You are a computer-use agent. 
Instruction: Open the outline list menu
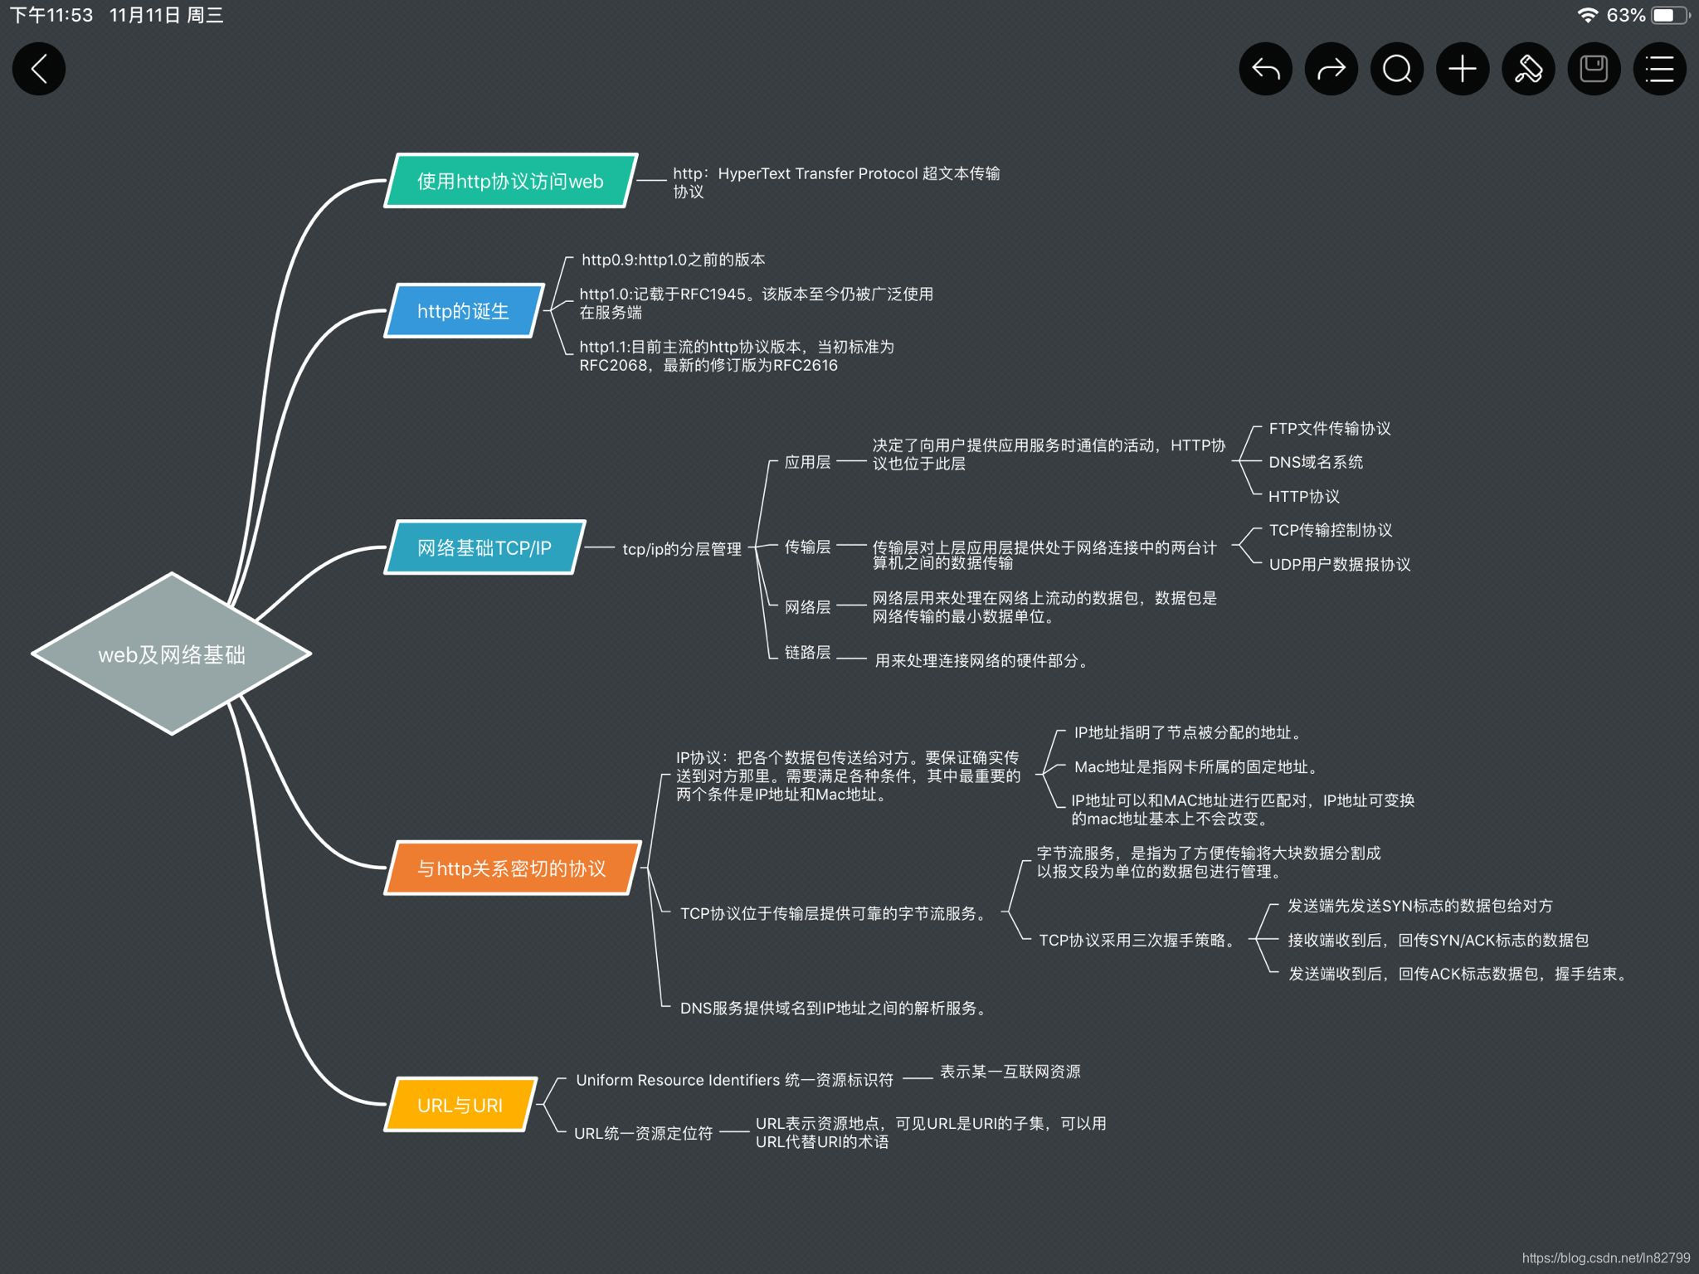click(1659, 69)
